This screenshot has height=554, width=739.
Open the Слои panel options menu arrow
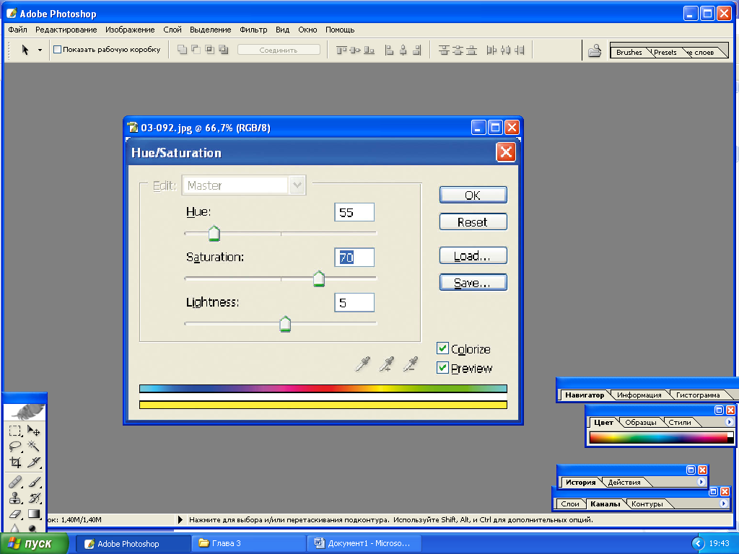pos(723,504)
